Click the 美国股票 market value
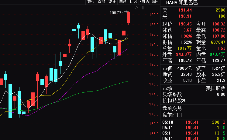227x140 pixels. [215, 88]
